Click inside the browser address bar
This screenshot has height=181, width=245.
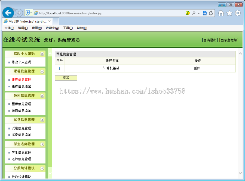pyautogui.click(x=109, y=13)
